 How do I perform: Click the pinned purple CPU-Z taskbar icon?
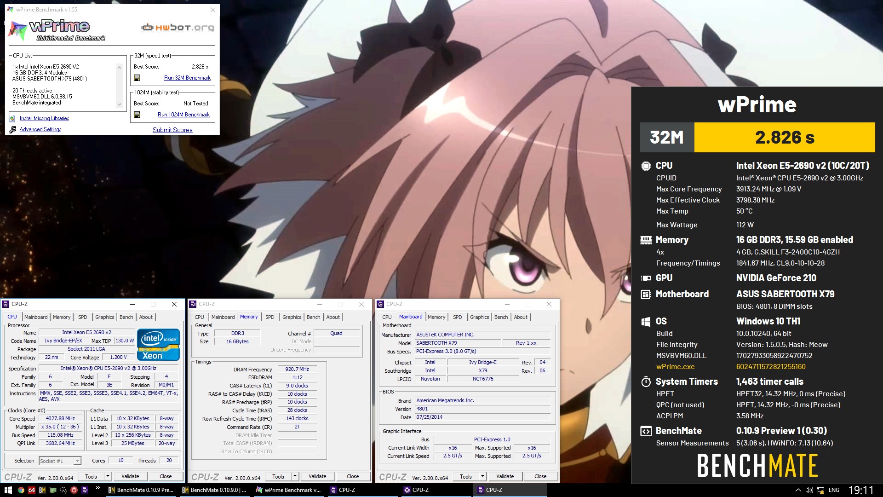85,490
